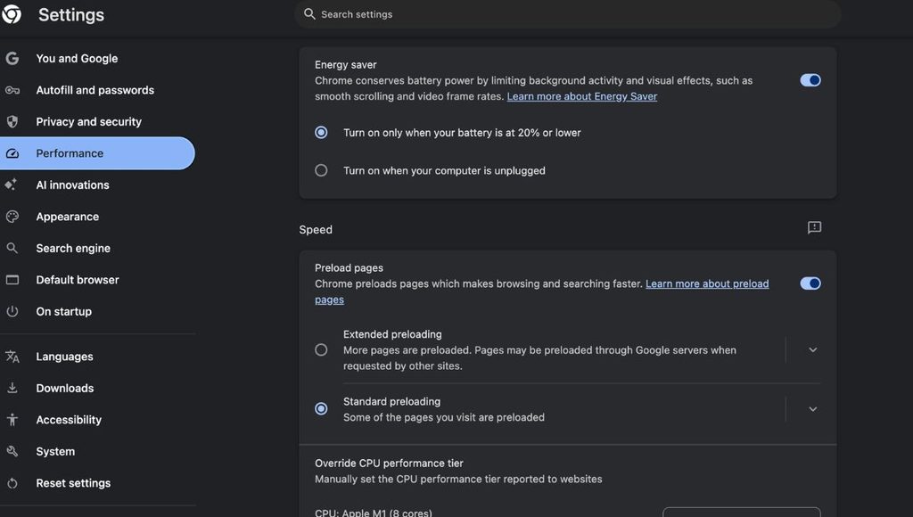Click the window icon for Default browser
Screen dimensions: 913x517
tap(12, 280)
